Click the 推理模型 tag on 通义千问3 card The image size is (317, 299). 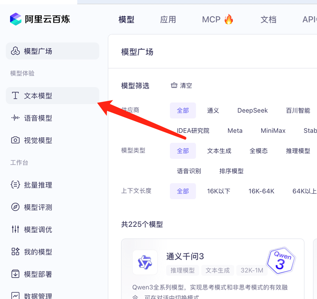click(183, 270)
